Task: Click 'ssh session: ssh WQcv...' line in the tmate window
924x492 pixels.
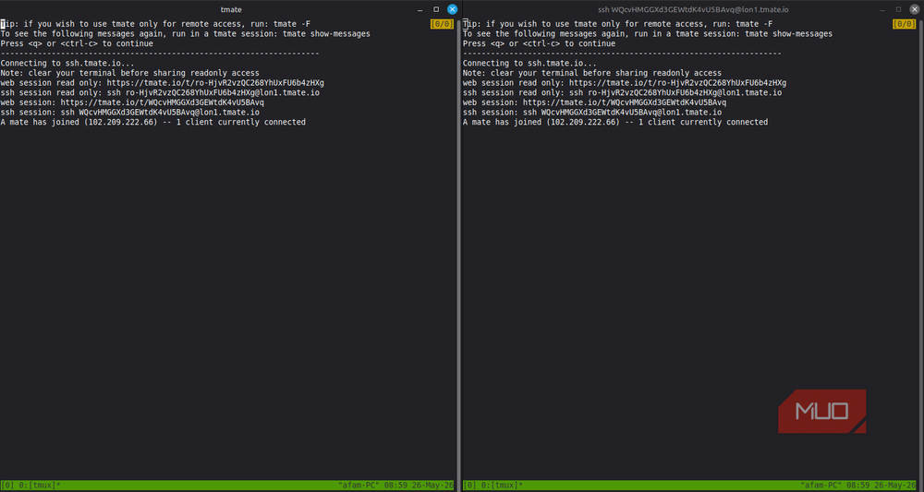Action: click(x=130, y=113)
